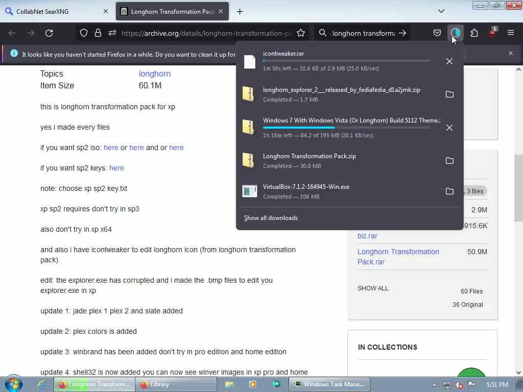Click the address bar URL field
The height and width of the screenshot is (392, 523).
click(x=207, y=33)
